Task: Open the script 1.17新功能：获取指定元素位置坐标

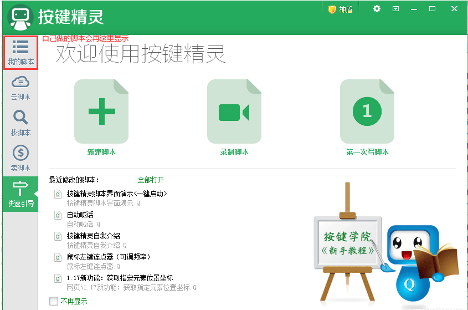Action: coord(120,278)
